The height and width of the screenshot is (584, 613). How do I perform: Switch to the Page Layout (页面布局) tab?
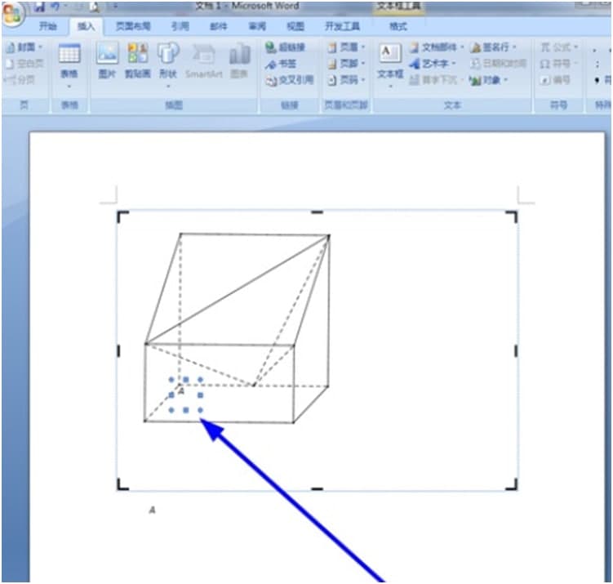133,26
